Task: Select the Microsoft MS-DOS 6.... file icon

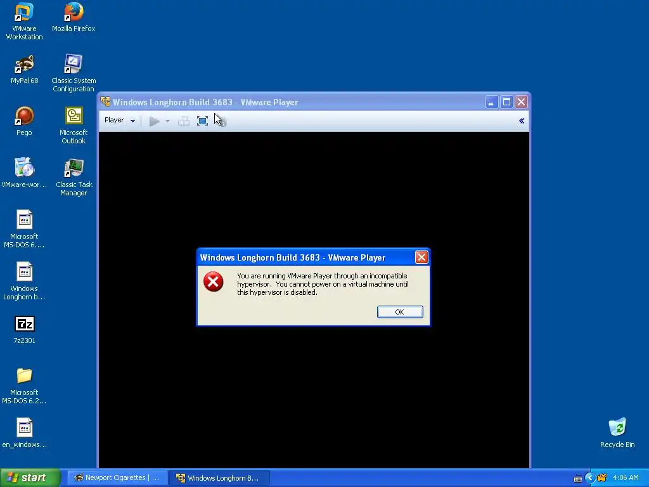Action: (24, 230)
